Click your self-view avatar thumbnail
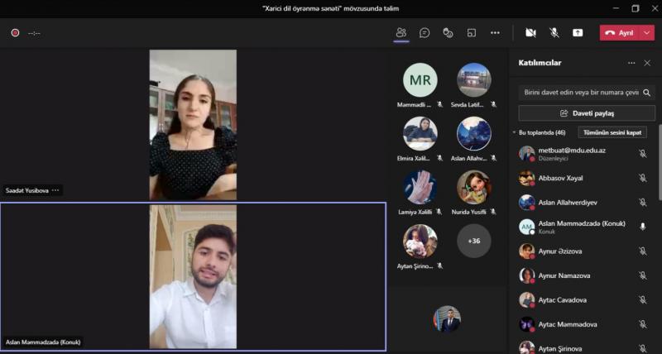The image size is (662, 354). pyautogui.click(x=447, y=319)
